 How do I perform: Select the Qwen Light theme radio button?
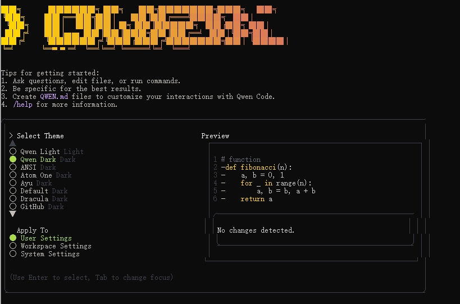click(13, 151)
